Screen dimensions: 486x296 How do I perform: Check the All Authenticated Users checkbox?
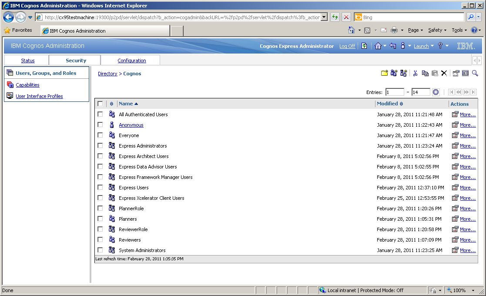(x=100, y=114)
